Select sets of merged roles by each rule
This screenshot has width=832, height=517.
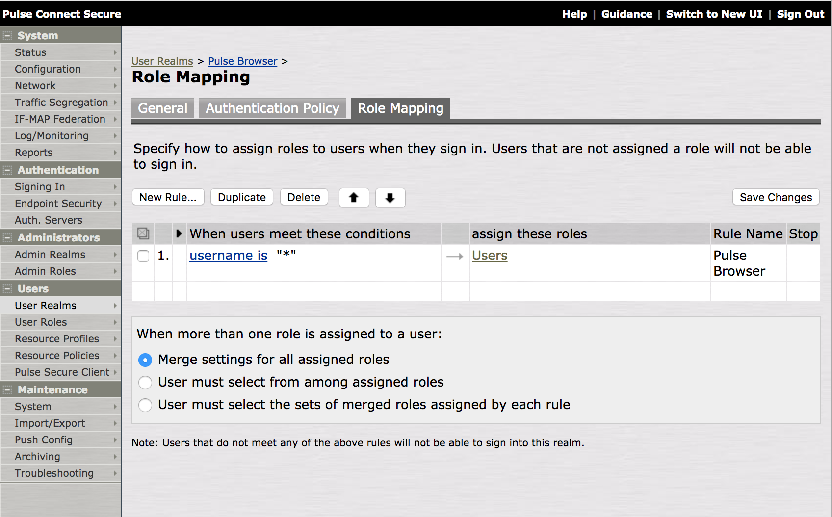coord(145,405)
